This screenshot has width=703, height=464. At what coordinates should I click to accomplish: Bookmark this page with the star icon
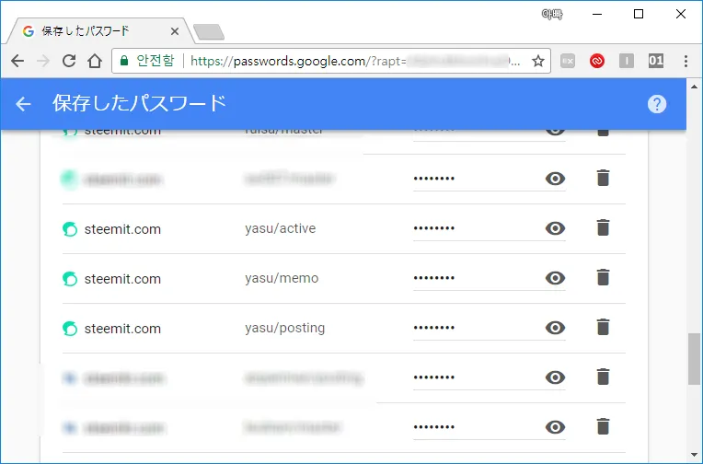click(538, 61)
